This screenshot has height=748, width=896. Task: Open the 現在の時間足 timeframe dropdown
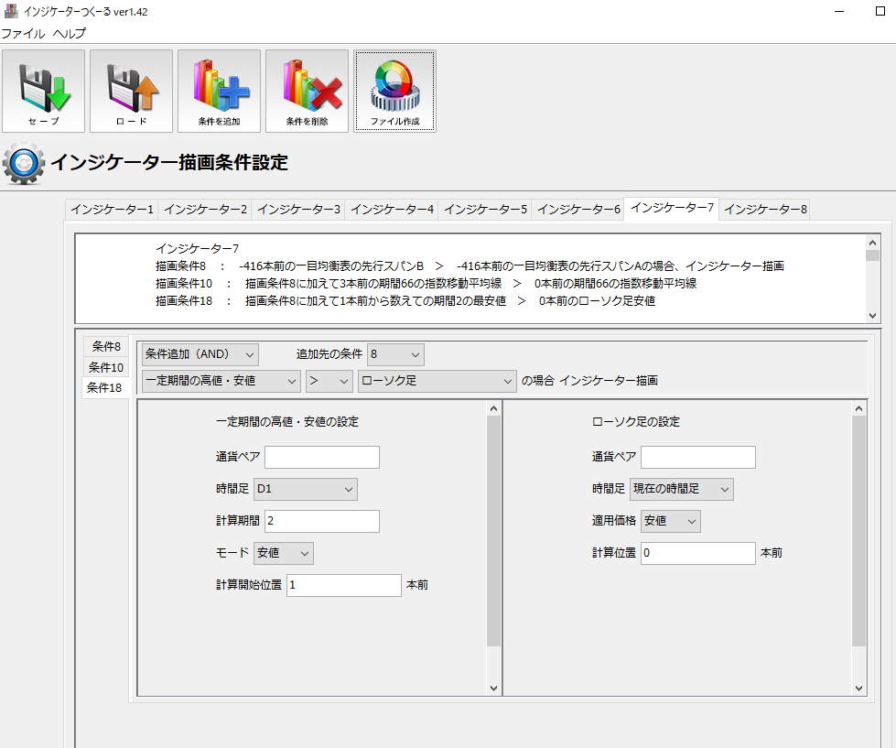pyautogui.click(x=682, y=490)
